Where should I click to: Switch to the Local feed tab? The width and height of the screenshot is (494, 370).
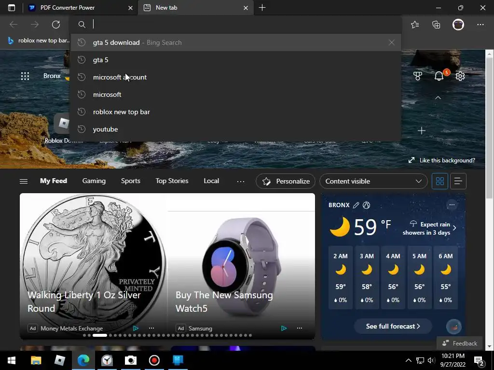(211, 181)
